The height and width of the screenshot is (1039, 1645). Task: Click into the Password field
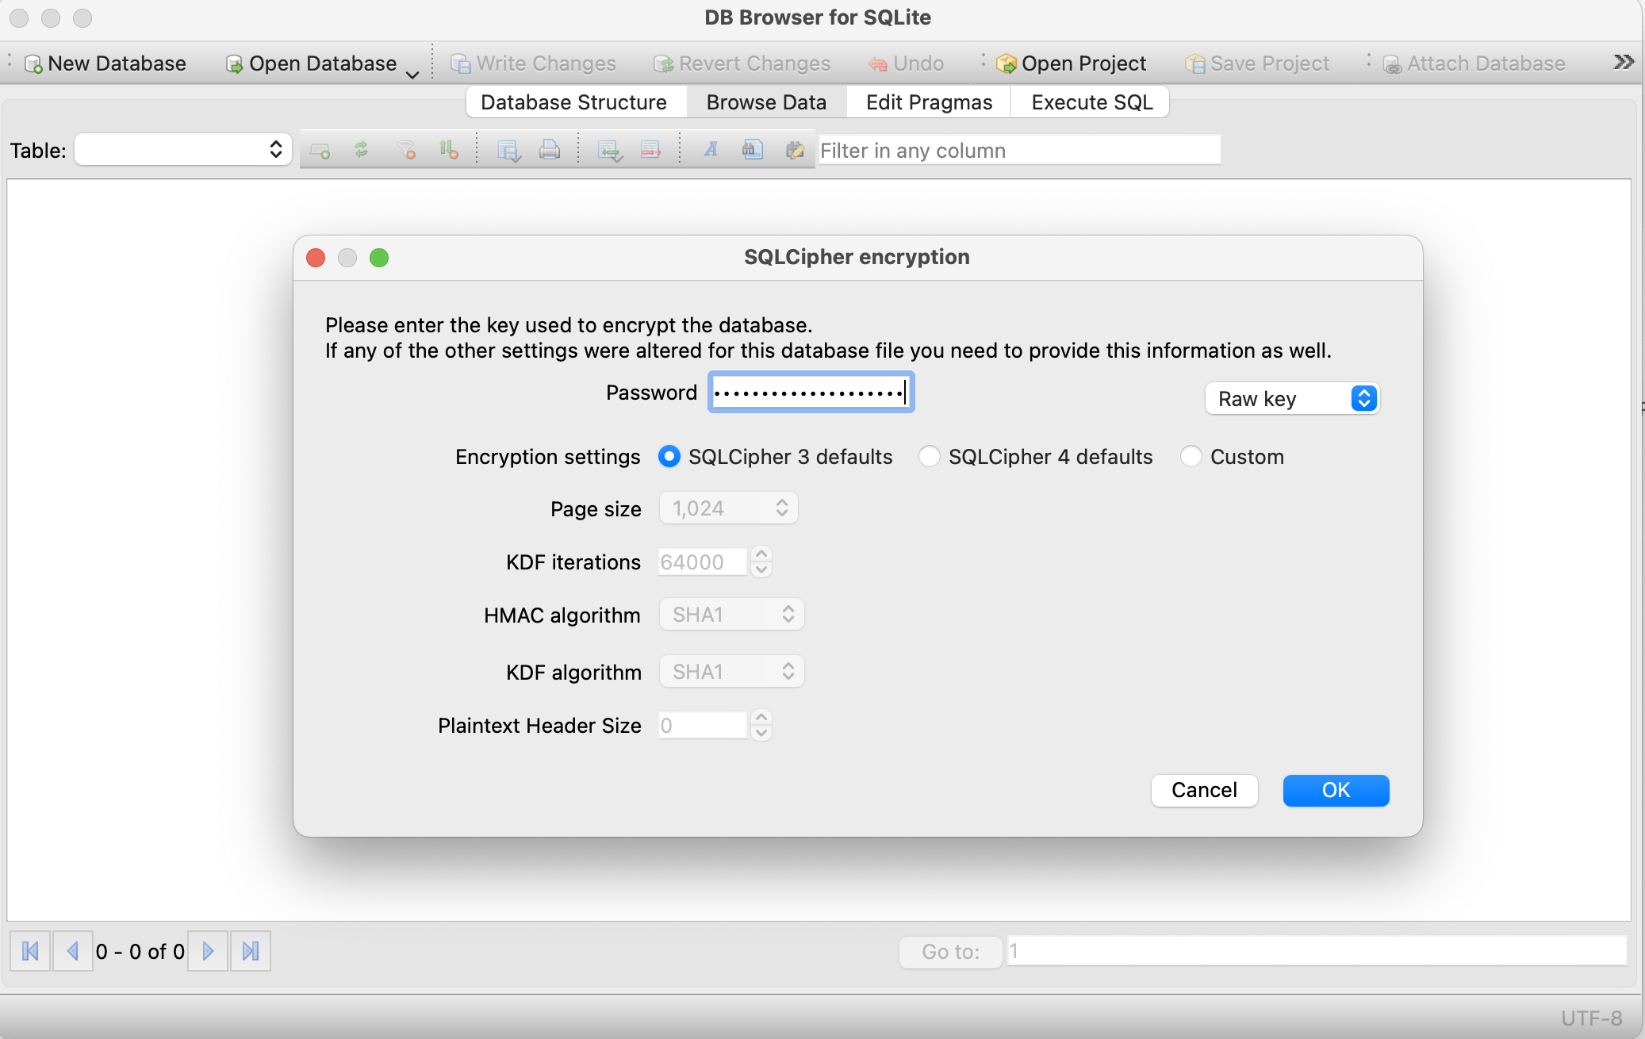pos(811,392)
